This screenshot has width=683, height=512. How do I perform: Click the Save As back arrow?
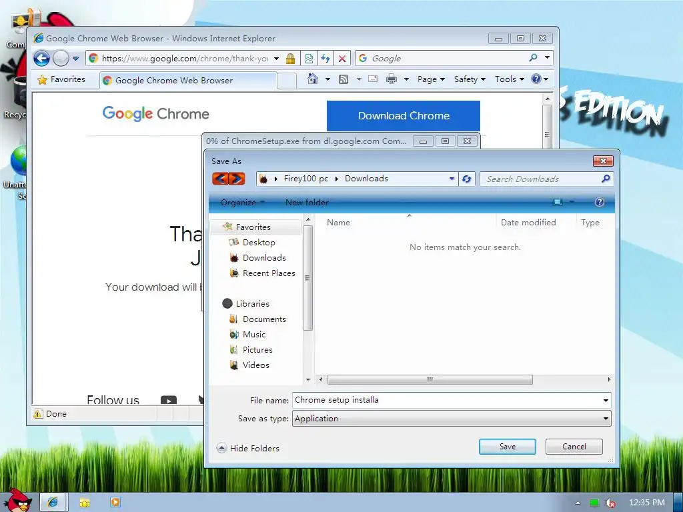pyautogui.click(x=220, y=179)
